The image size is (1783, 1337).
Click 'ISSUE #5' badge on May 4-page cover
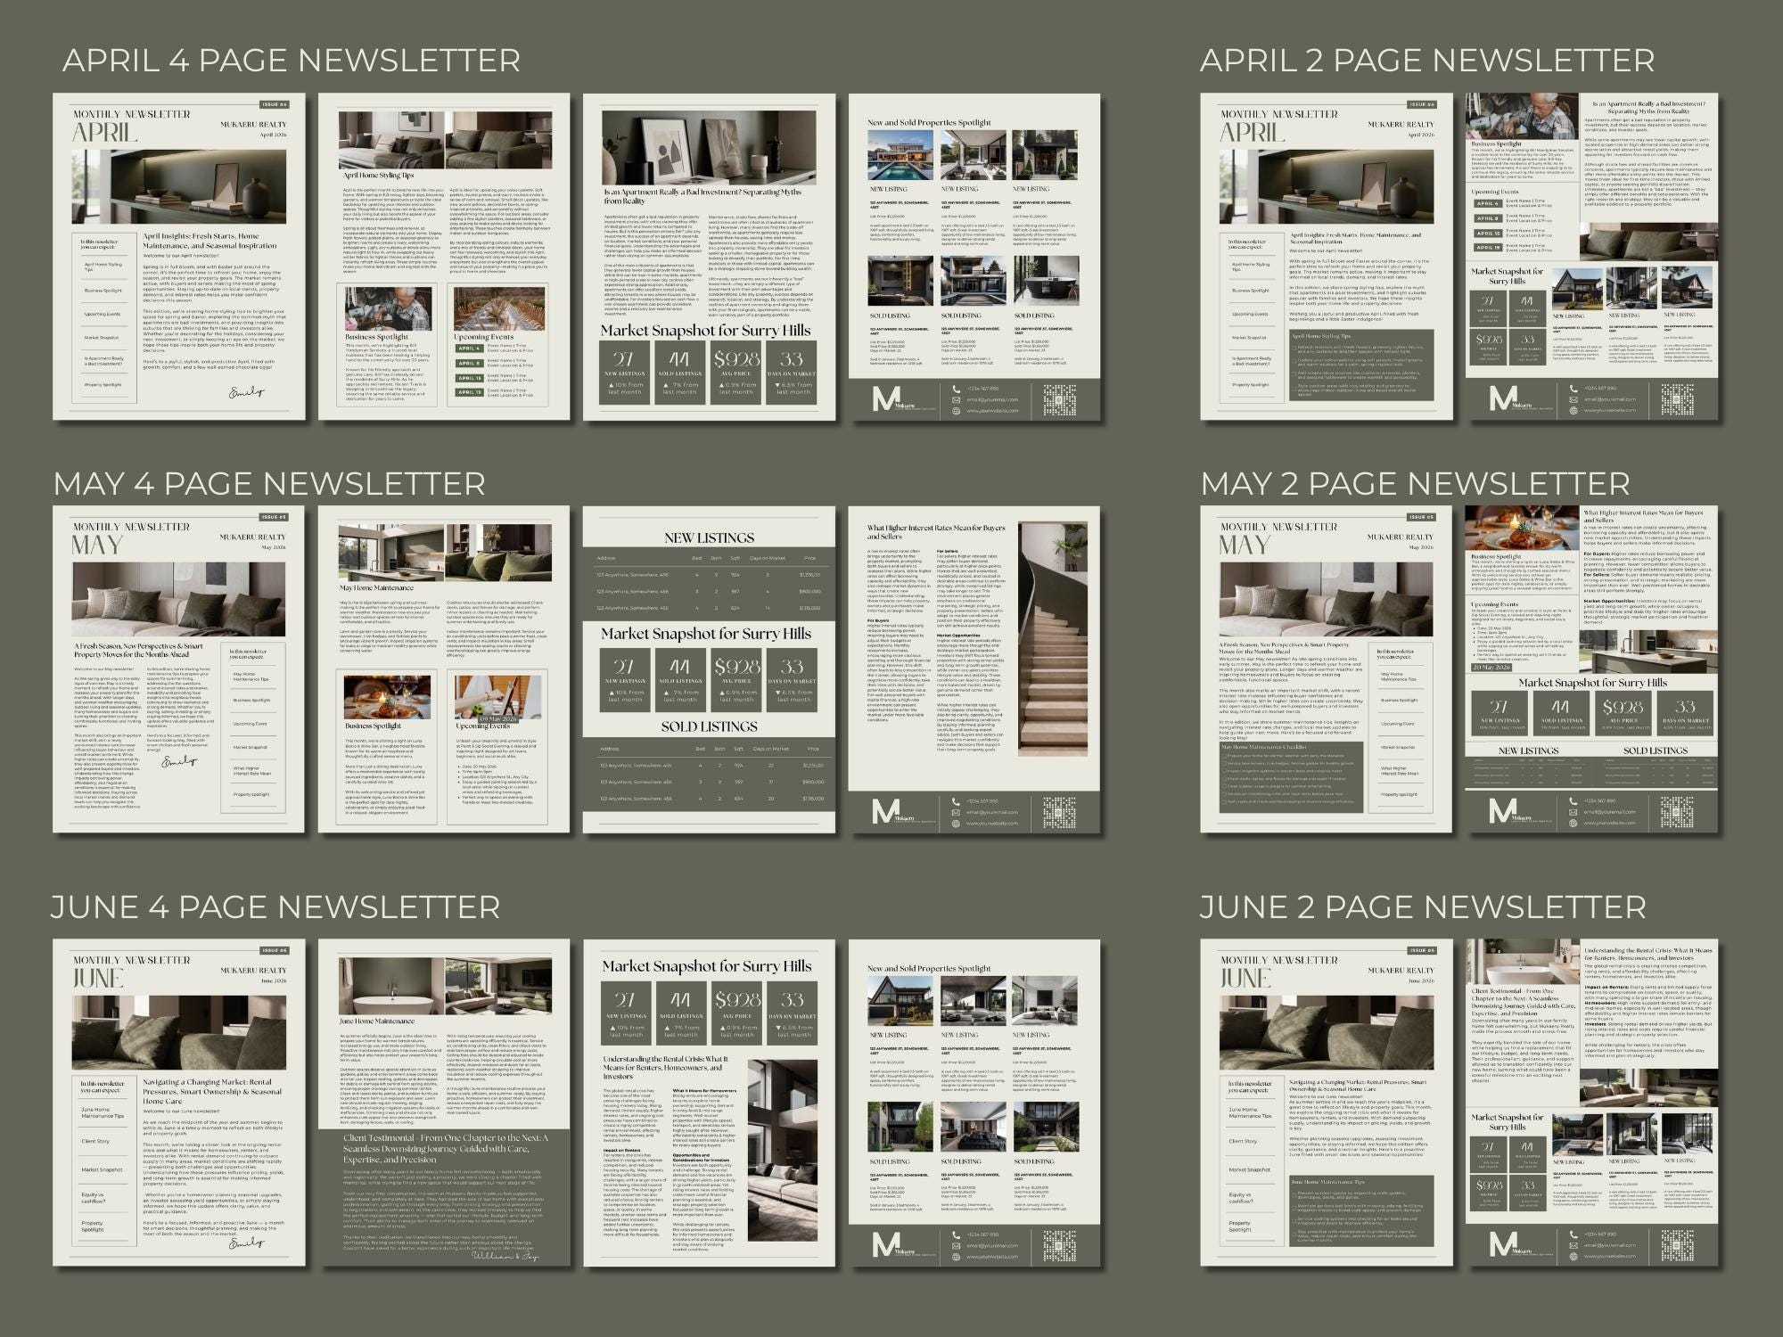click(274, 517)
